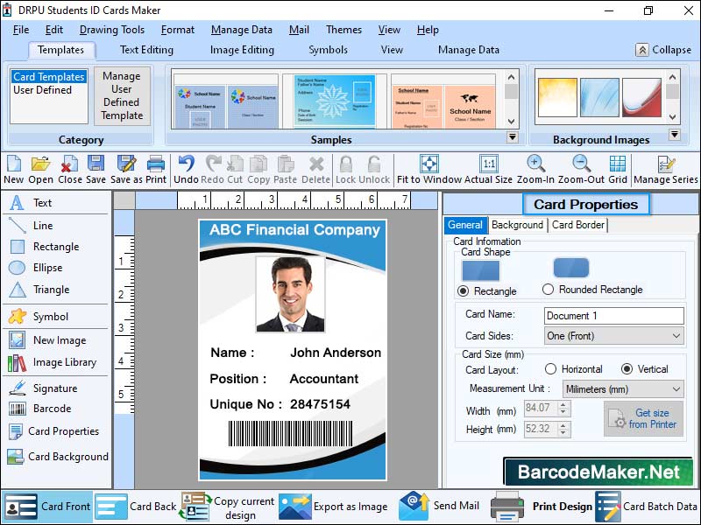This screenshot has height=525, width=701.
Task: Select the Rectangle card shape radio
Action: pyautogui.click(x=464, y=291)
